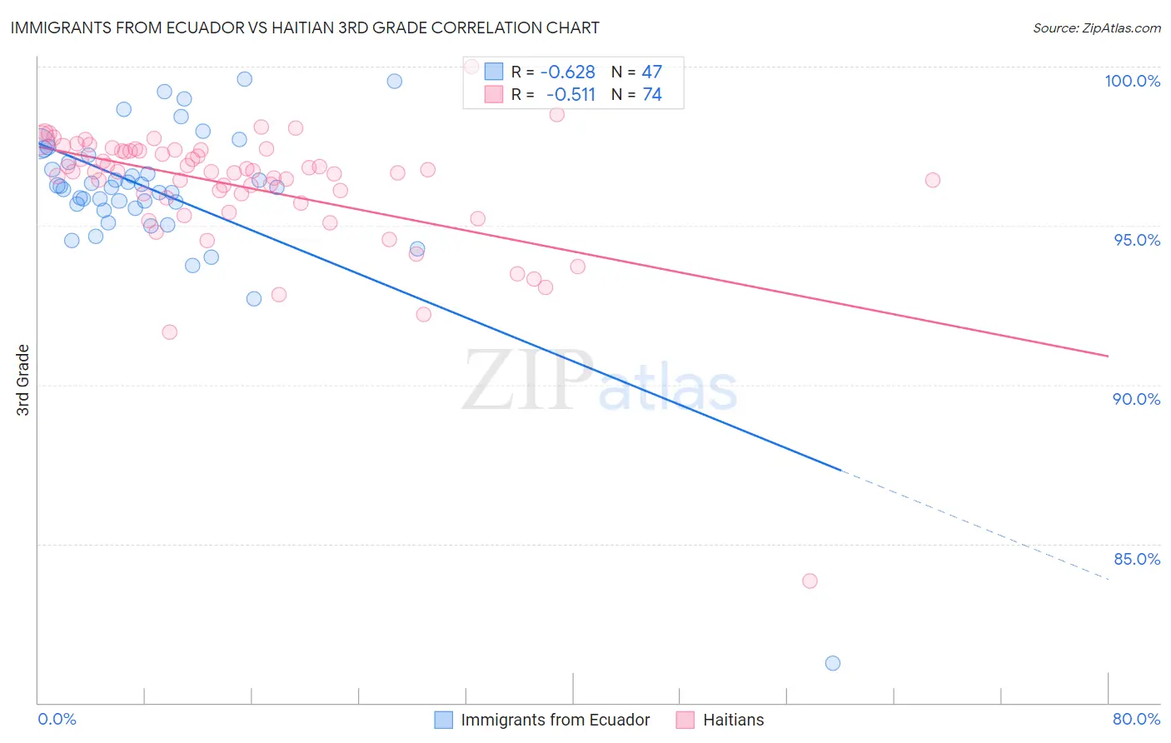Click the pink outlier point near 85% level
The width and height of the screenshot is (1171, 743).
pyautogui.click(x=810, y=581)
